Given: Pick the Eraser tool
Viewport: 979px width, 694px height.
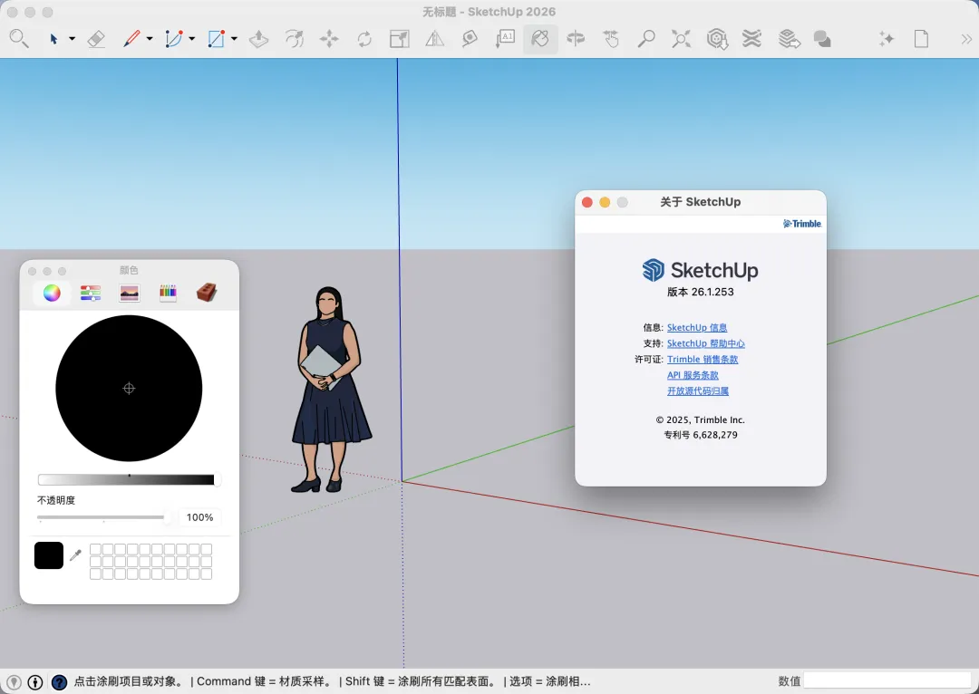Looking at the screenshot, I should (95, 39).
